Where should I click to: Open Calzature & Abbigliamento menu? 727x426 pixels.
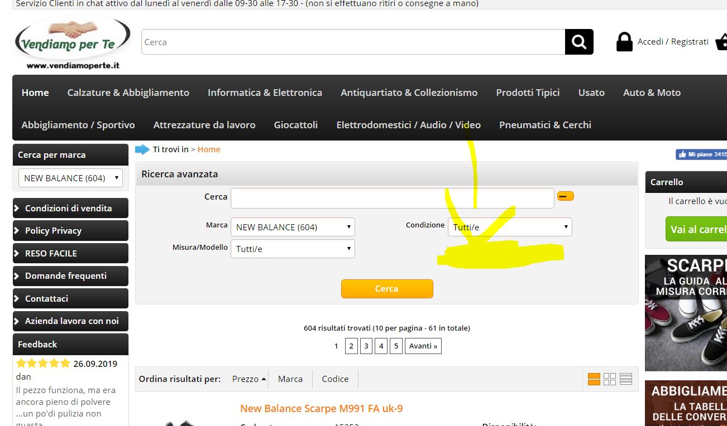[x=128, y=93]
